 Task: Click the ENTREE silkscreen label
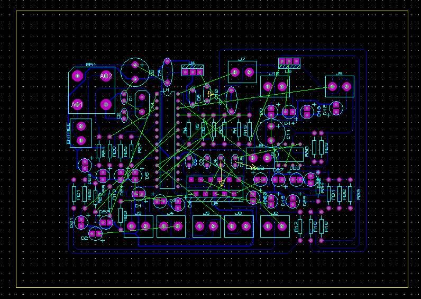click(68, 133)
